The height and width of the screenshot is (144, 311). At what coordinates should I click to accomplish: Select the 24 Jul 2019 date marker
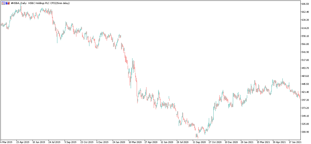point(54,142)
